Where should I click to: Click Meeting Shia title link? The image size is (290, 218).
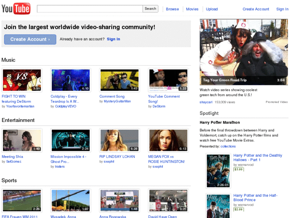coord(12,156)
